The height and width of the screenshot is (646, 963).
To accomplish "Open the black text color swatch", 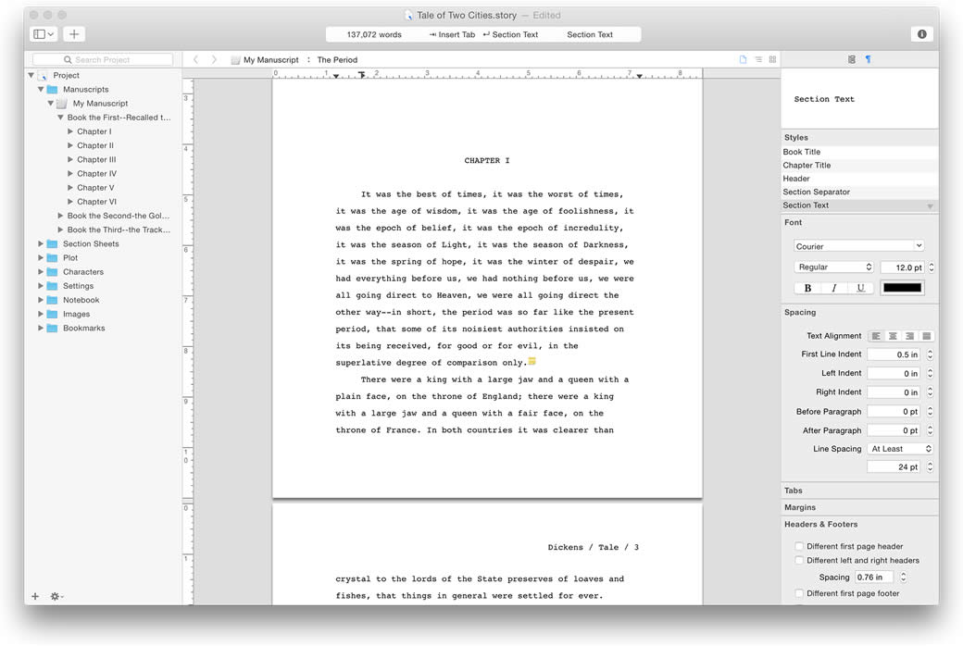I will click(x=902, y=288).
